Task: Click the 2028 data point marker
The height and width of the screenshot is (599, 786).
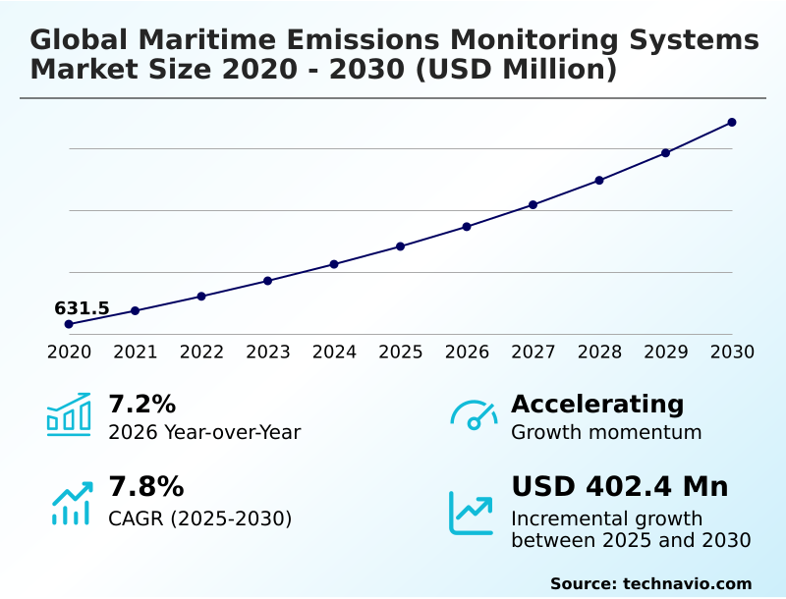Action: [x=599, y=180]
